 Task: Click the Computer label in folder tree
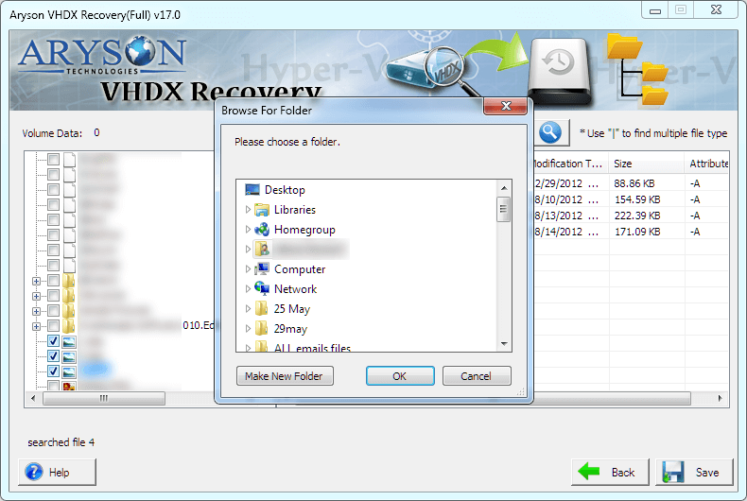(300, 269)
